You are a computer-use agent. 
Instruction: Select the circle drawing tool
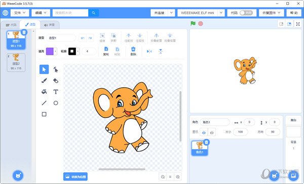56,103
